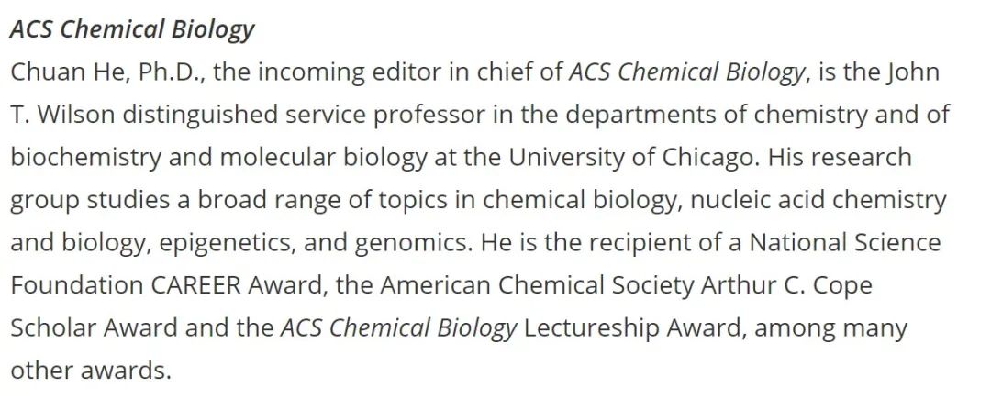Click the word "genomics"
Screen dimensions: 991x399
click(413, 244)
